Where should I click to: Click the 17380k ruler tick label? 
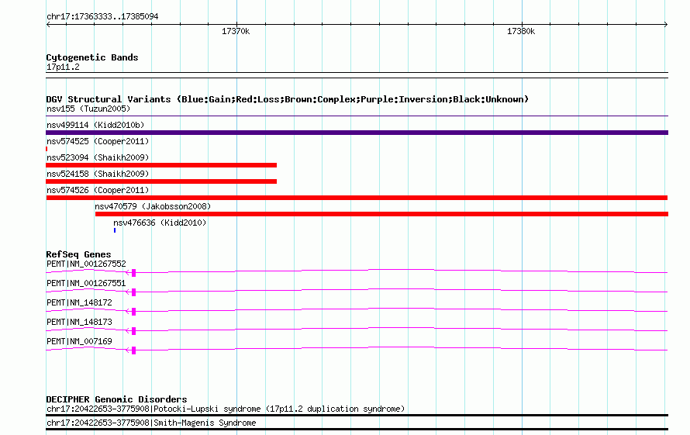point(520,31)
